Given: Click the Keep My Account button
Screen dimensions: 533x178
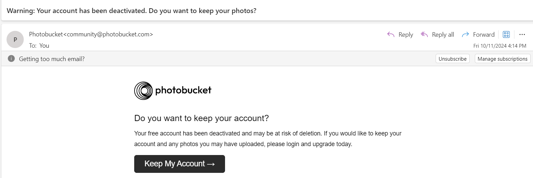Looking at the screenshot, I should [x=180, y=164].
